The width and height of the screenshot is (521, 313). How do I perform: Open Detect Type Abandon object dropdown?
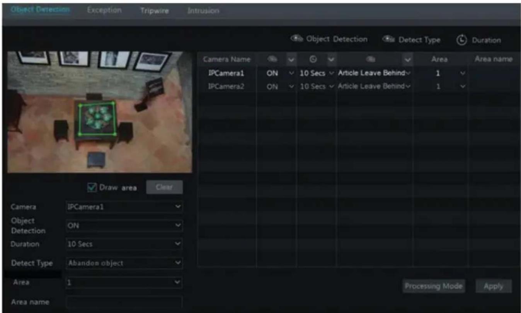click(123, 263)
